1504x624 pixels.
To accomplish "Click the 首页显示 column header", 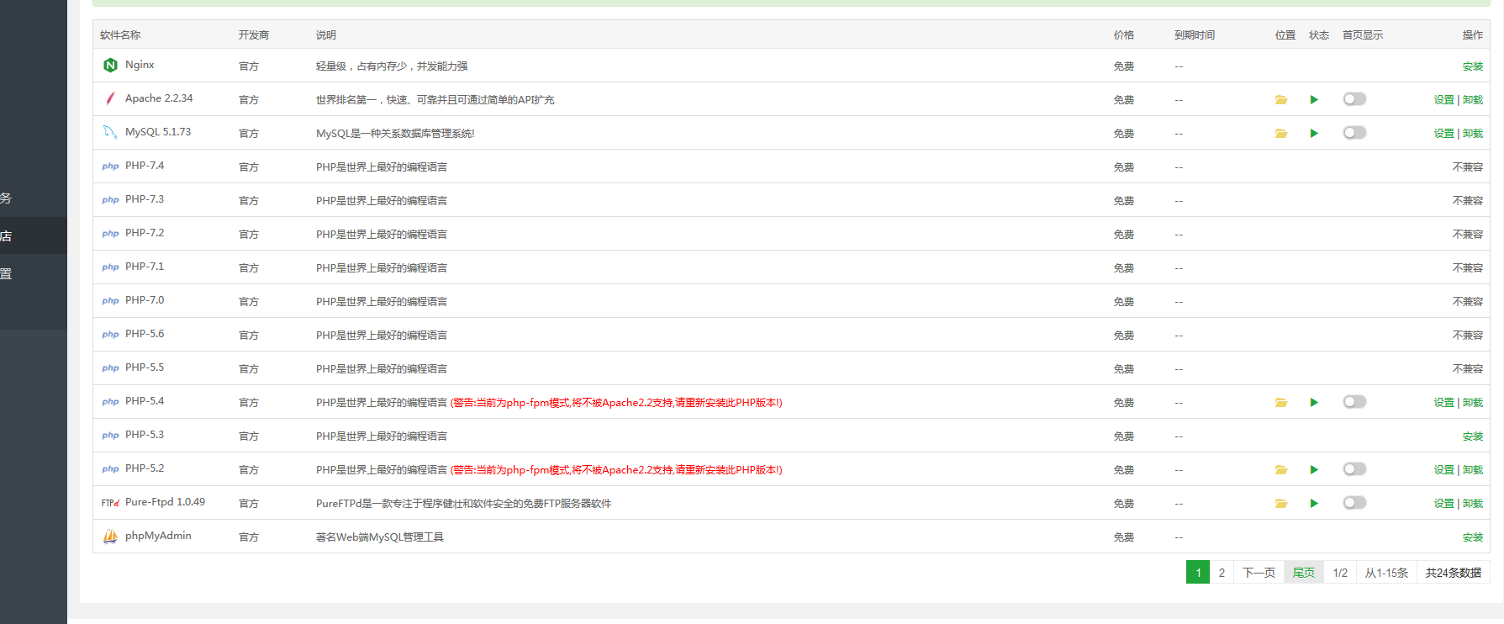I will [x=1363, y=35].
